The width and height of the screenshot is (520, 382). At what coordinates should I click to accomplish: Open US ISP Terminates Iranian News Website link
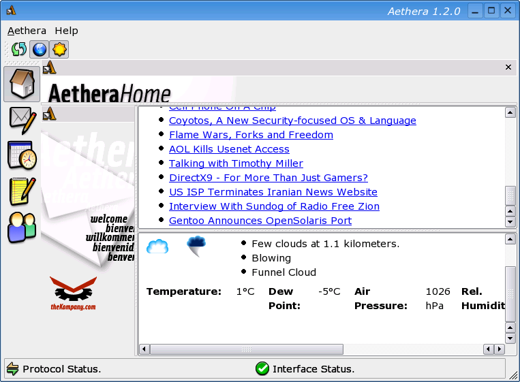273,192
